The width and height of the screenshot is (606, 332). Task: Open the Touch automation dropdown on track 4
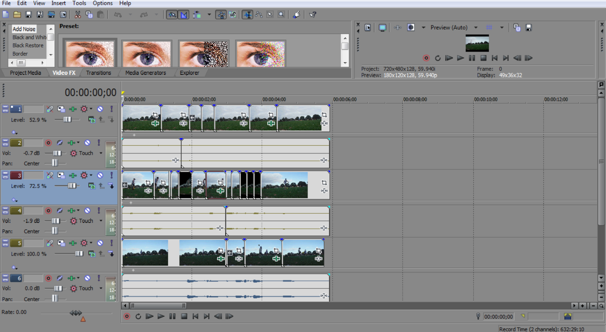pyautogui.click(x=101, y=221)
